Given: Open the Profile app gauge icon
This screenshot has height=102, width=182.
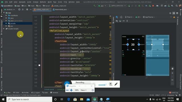Looking at the screenshot, I should click(x=146, y=6).
